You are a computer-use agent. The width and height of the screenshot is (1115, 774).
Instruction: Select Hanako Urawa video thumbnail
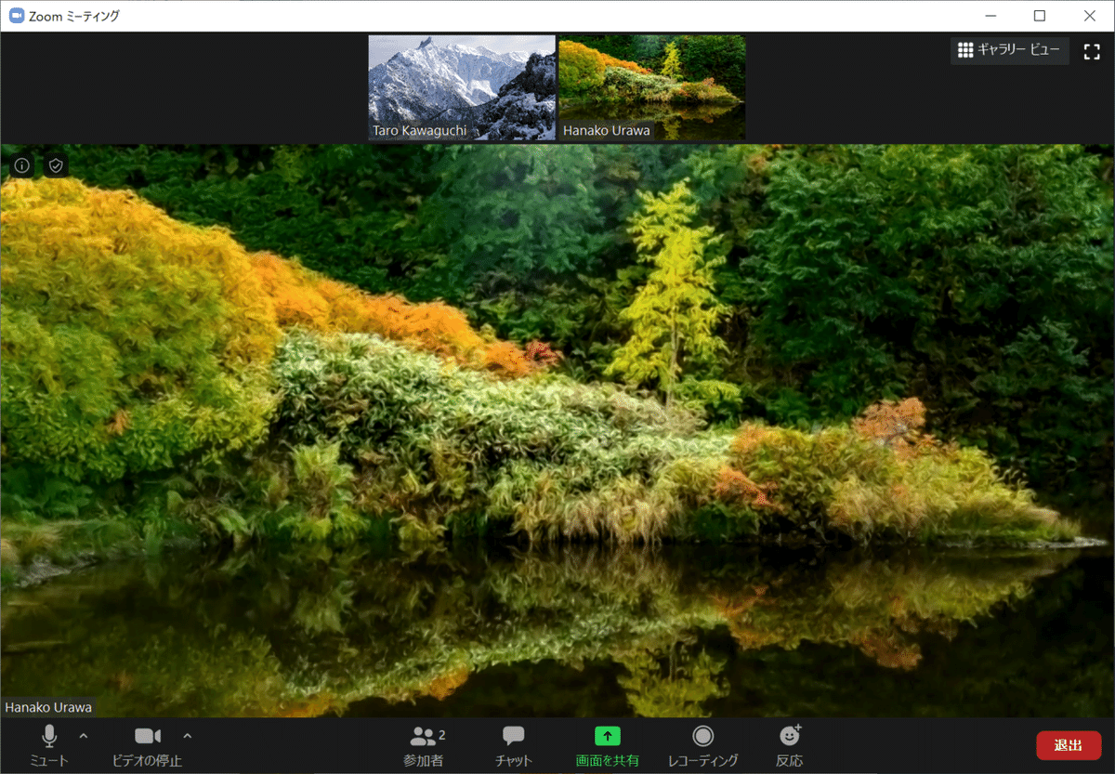pos(651,87)
